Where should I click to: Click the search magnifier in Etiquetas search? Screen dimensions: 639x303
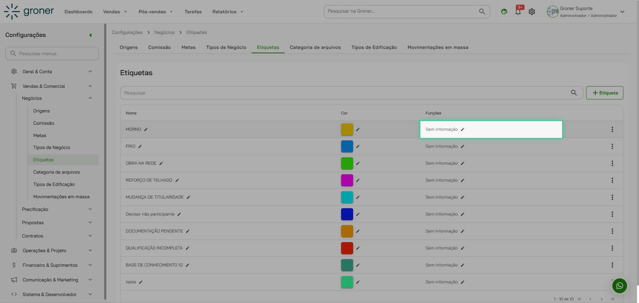[x=574, y=93]
